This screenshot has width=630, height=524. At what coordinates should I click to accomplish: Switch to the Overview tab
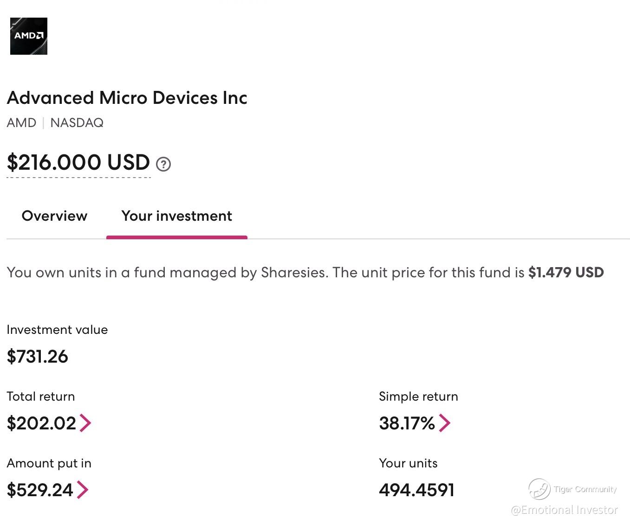coord(54,216)
